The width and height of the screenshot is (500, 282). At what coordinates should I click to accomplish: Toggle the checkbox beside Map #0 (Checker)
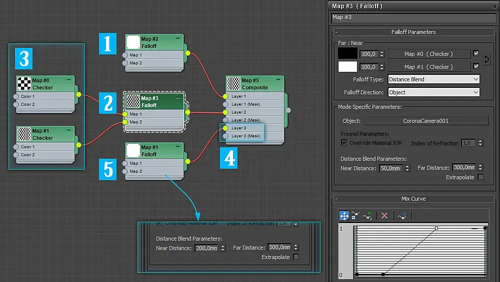pyautogui.click(x=476, y=53)
